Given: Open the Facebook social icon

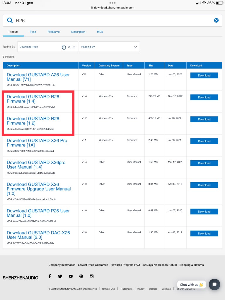Looking at the screenshot, I should pyautogui.click(x=50, y=276).
